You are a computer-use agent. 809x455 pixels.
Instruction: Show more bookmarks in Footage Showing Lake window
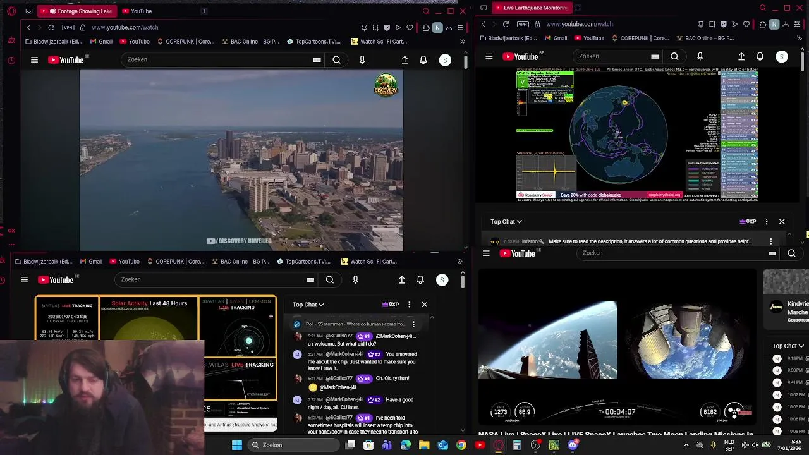click(x=462, y=42)
